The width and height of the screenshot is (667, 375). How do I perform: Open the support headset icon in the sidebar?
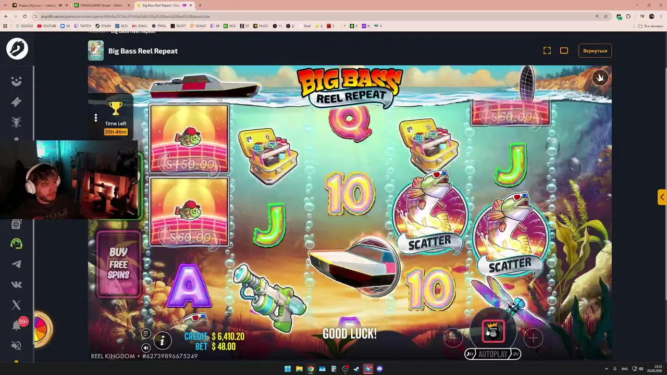pyautogui.click(x=17, y=243)
